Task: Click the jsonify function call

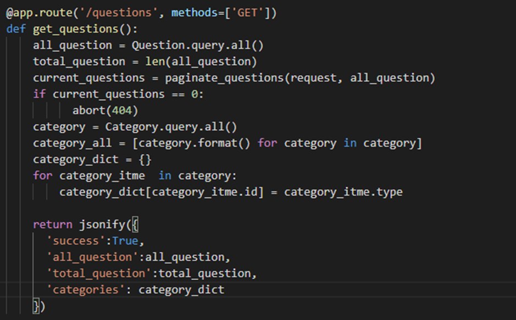Action: [102, 224]
